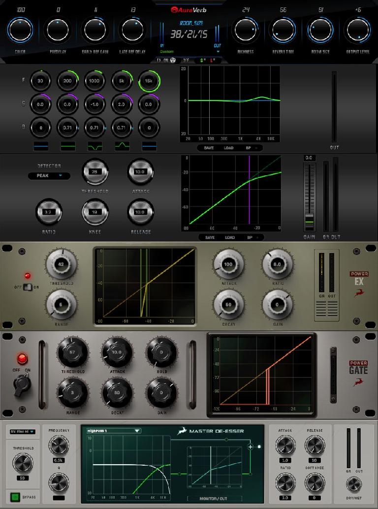Click the EQ gain knob showing -1.0
This screenshot has height=509, width=378.
(x=94, y=104)
